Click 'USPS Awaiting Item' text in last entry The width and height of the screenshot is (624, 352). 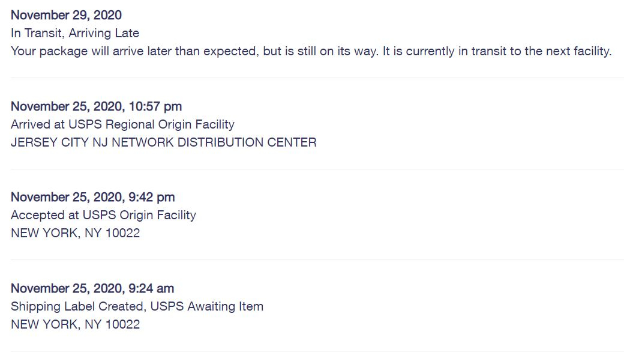pos(206,306)
